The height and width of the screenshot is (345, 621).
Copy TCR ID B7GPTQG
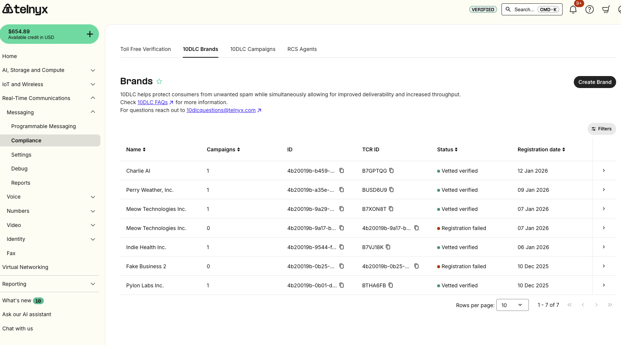(x=391, y=170)
